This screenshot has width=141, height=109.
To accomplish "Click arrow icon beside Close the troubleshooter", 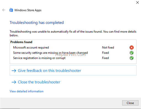I will 14,82.
